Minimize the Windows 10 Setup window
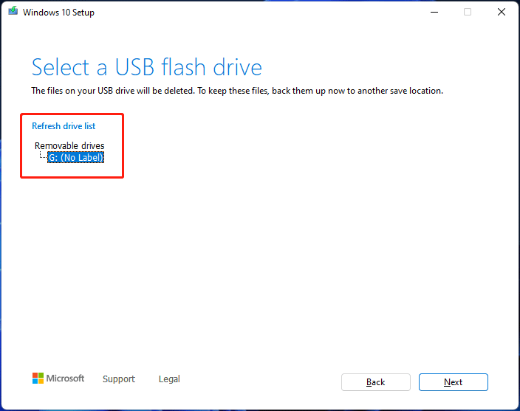The height and width of the screenshot is (411, 520). 434,13
